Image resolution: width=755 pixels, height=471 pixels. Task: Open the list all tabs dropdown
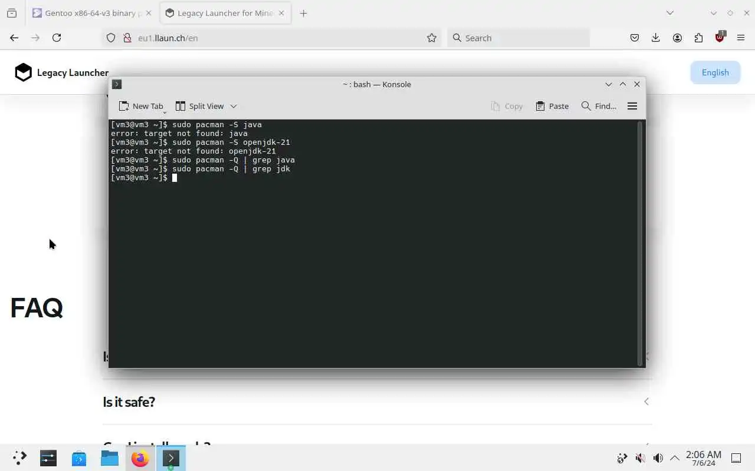(669, 13)
